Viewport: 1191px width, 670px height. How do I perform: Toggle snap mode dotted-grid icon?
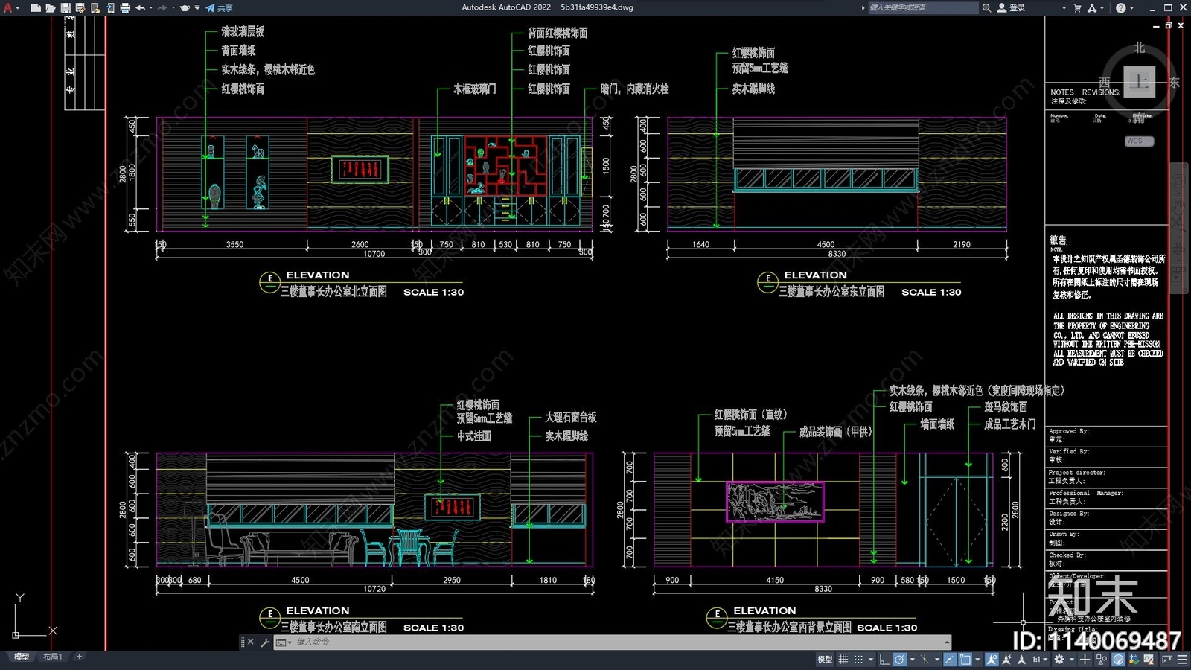pyautogui.click(x=858, y=659)
